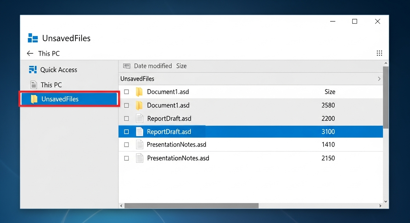Click the up arrow atop the scrollbar

[x=386, y=63]
